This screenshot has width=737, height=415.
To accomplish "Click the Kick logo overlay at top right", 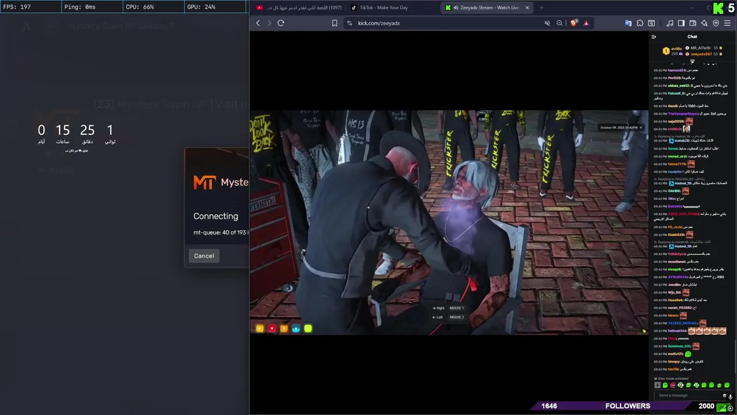I will pyautogui.click(x=718, y=8).
